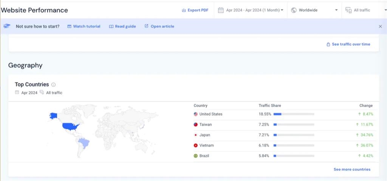Click the lock icon by See traffic over time
The image size is (387, 181).
pyautogui.click(x=328, y=44)
